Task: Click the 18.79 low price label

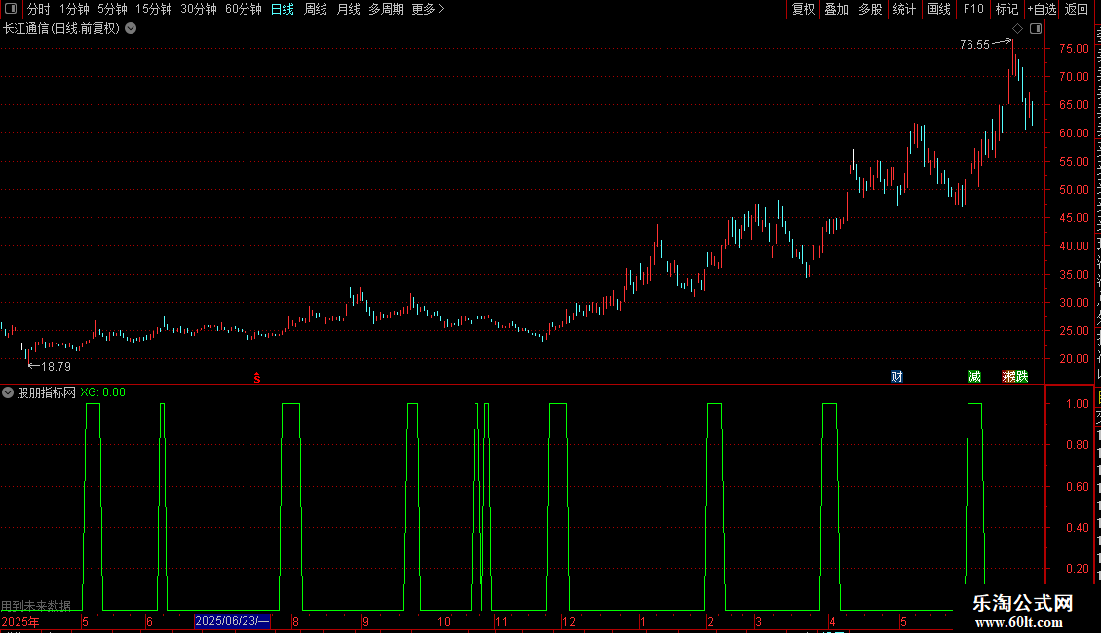Action: 57,367
